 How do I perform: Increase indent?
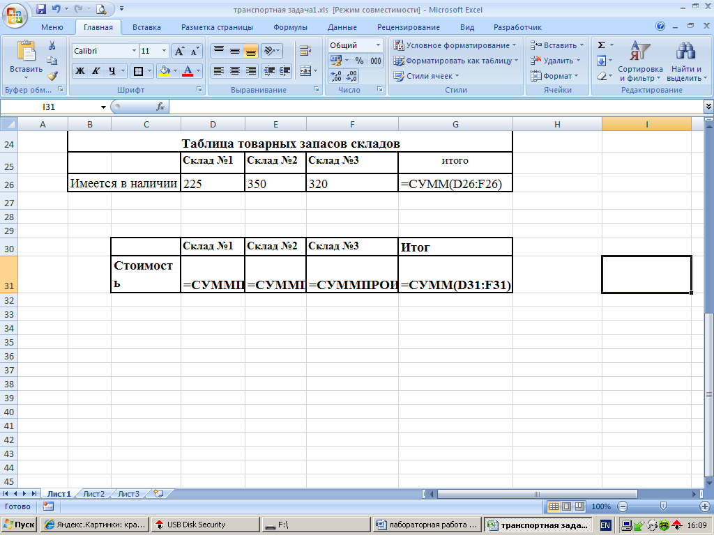coord(285,71)
